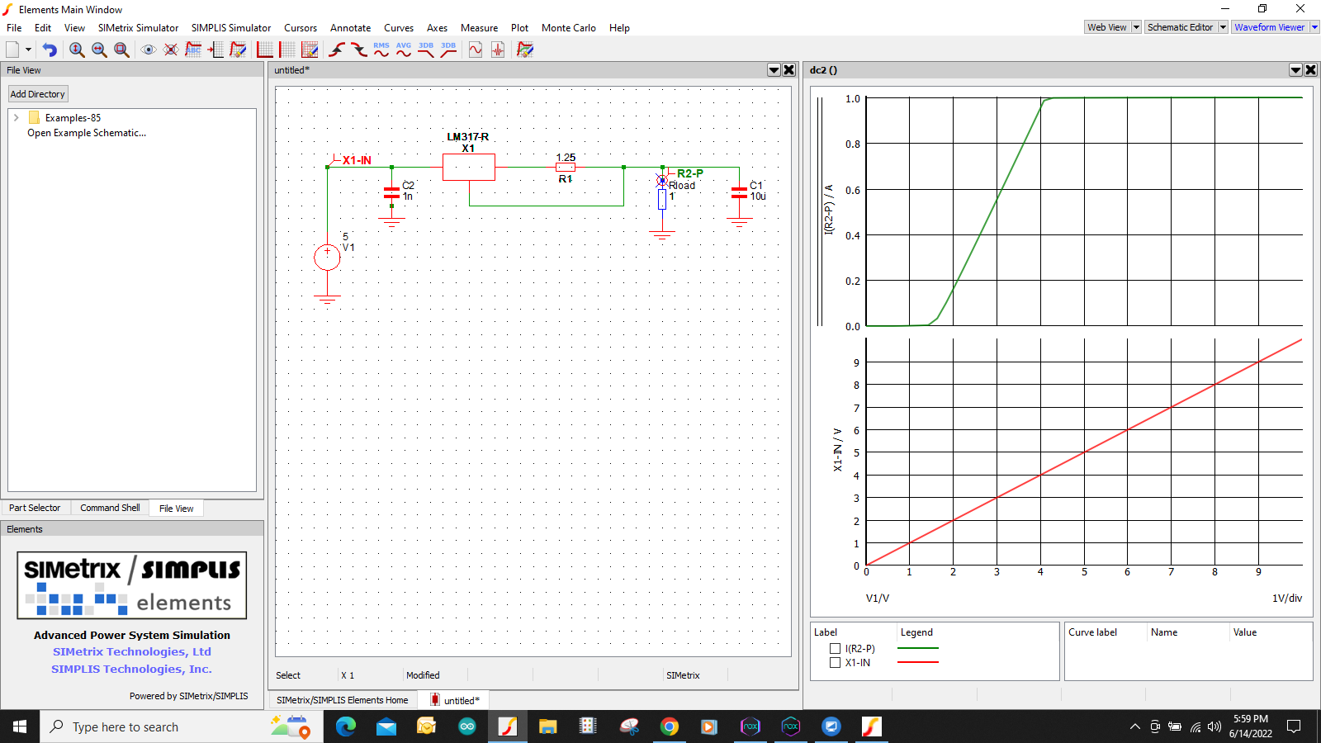Image resolution: width=1321 pixels, height=743 pixels.
Task: Click the sine wave plot page icon
Action: 476,50
